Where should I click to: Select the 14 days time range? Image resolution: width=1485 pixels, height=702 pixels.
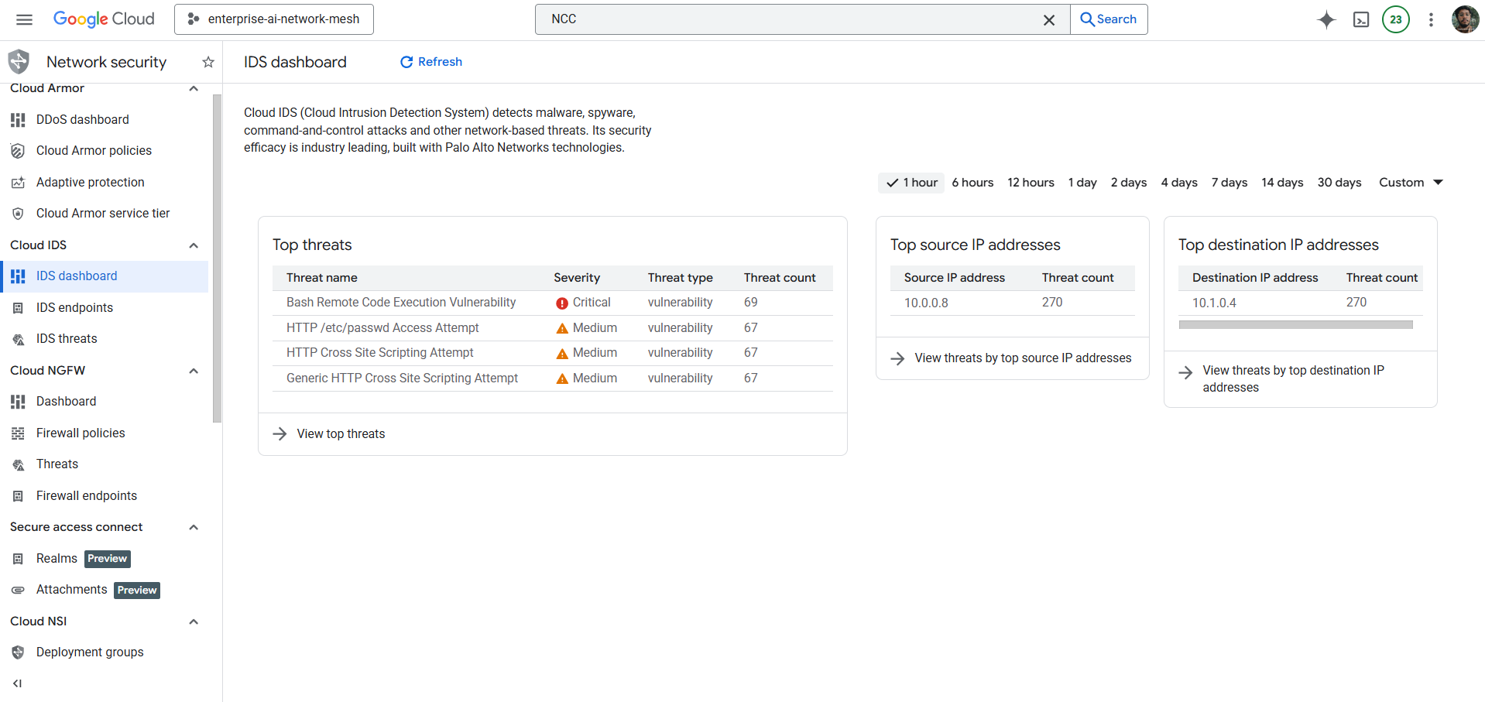(1282, 183)
